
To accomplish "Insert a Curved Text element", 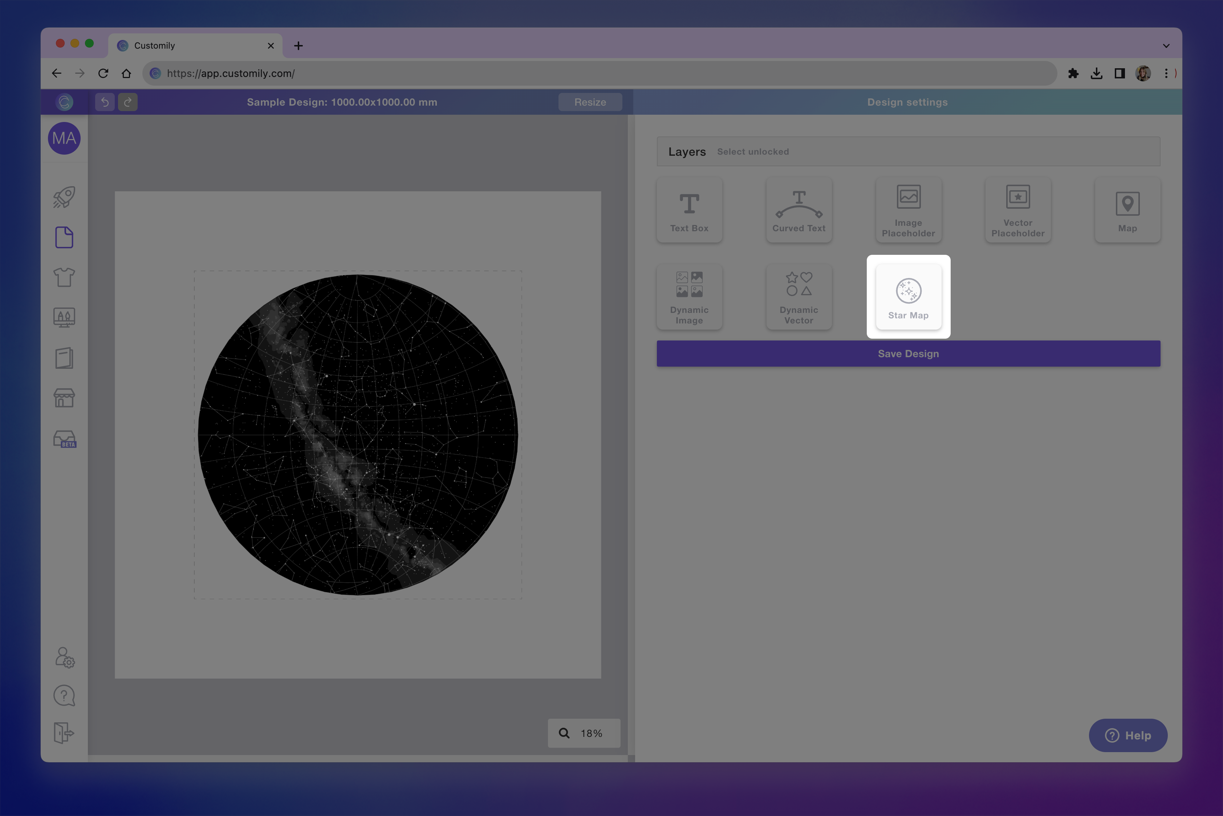I will pos(799,210).
